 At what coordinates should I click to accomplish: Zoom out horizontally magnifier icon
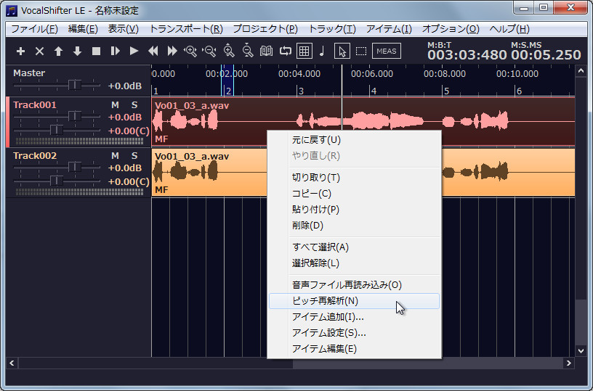(209, 51)
